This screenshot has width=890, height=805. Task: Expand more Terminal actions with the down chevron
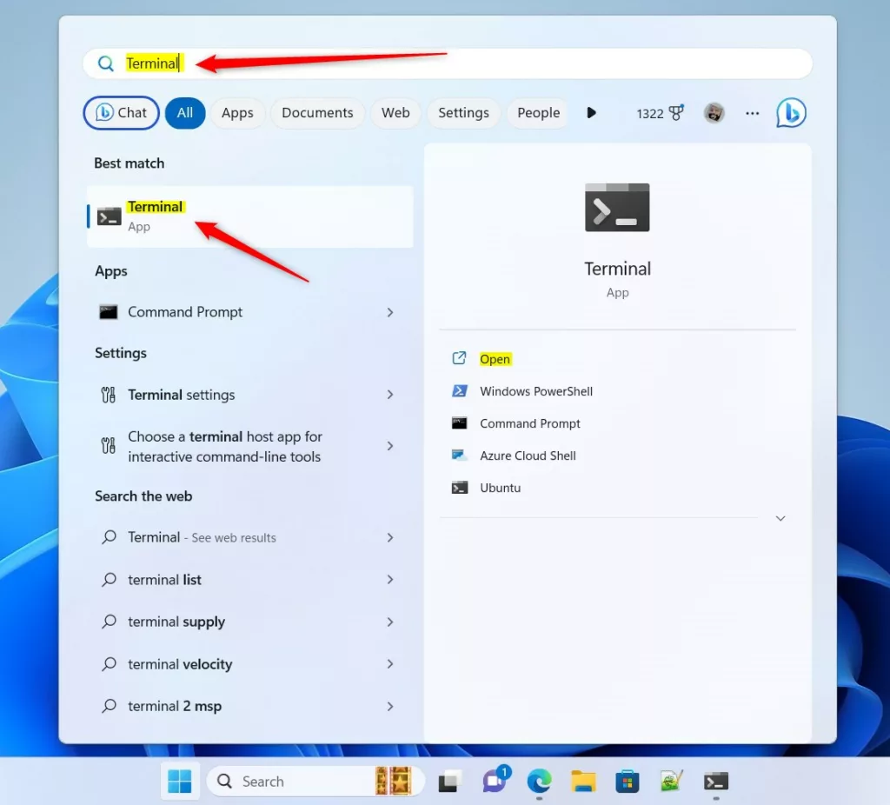click(x=780, y=518)
